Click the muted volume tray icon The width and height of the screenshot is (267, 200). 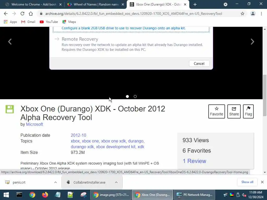click(244, 195)
